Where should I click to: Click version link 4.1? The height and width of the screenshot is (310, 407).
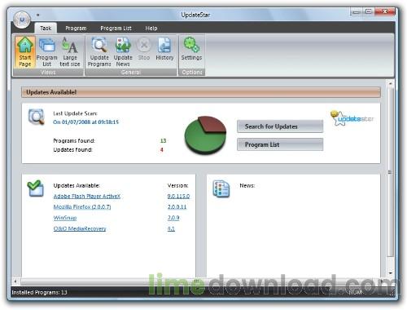[x=171, y=228]
